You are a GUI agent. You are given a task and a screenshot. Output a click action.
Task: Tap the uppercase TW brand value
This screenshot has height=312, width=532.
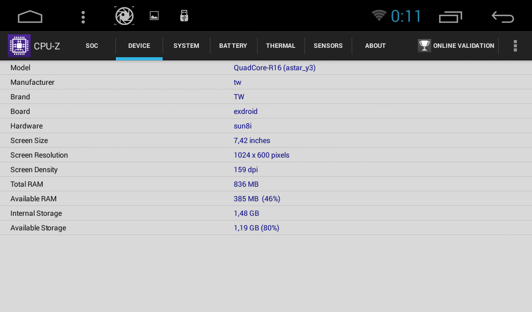(239, 97)
